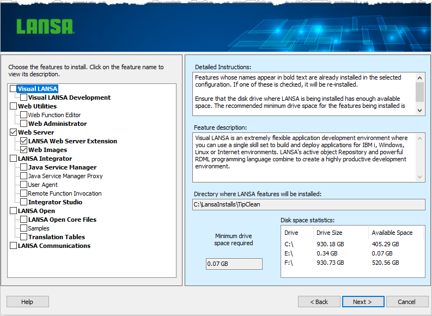Click Detailed Instructions scroll down arrow

point(419,111)
